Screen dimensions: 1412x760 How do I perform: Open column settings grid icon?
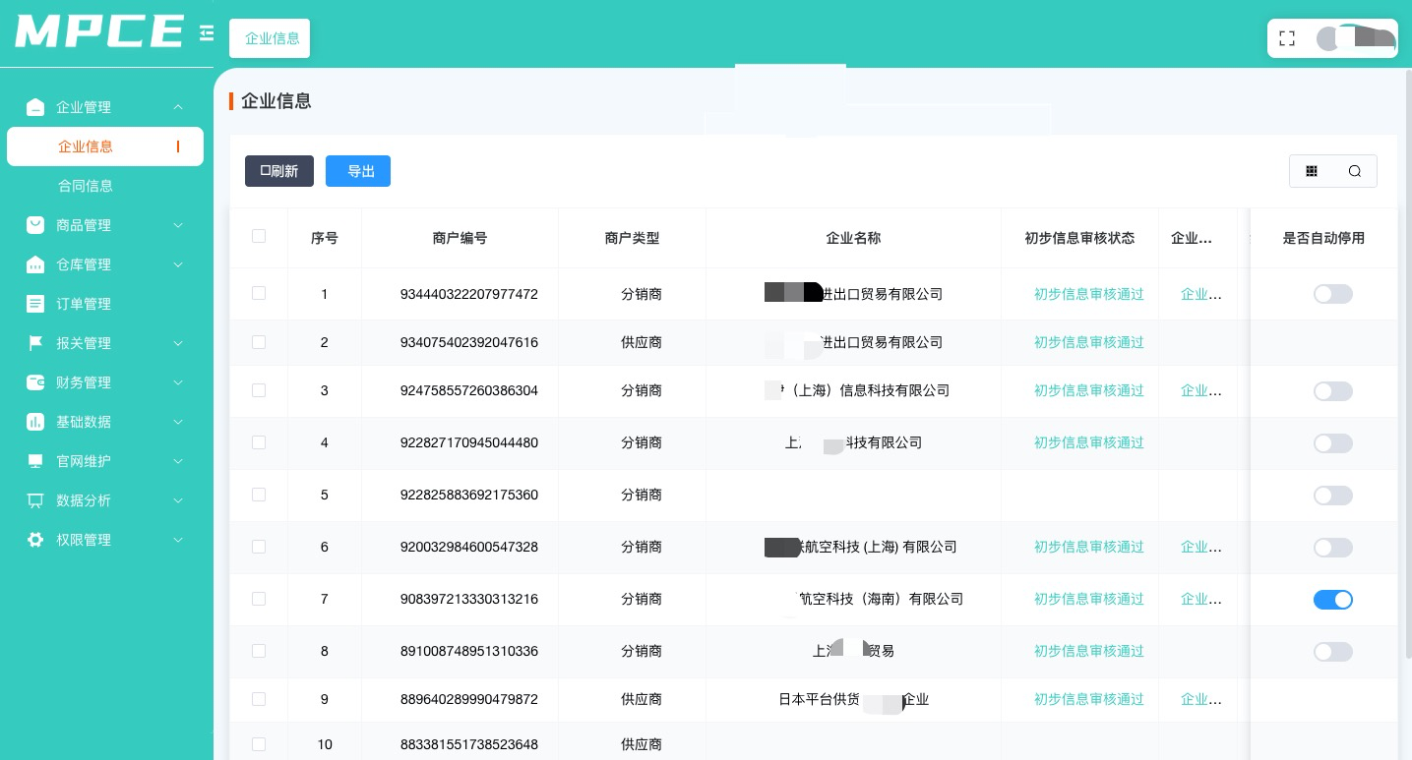pos(1312,171)
